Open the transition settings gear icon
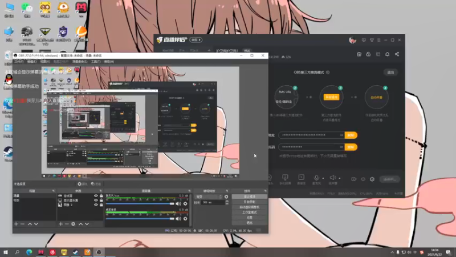Image resolution: width=456 pixels, height=257 pixels. tap(226, 197)
